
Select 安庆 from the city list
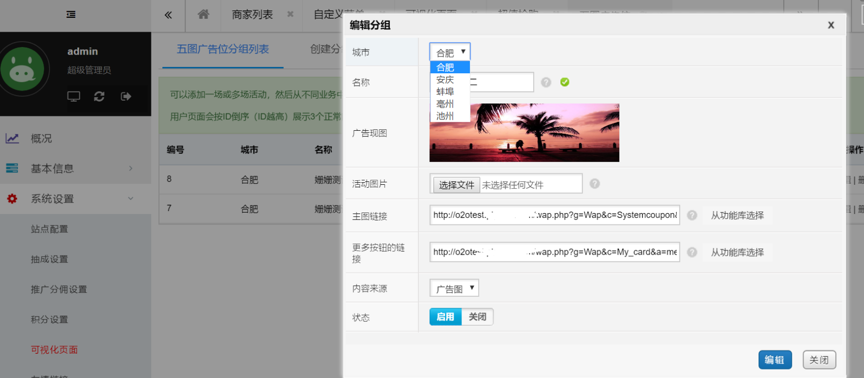(450, 80)
